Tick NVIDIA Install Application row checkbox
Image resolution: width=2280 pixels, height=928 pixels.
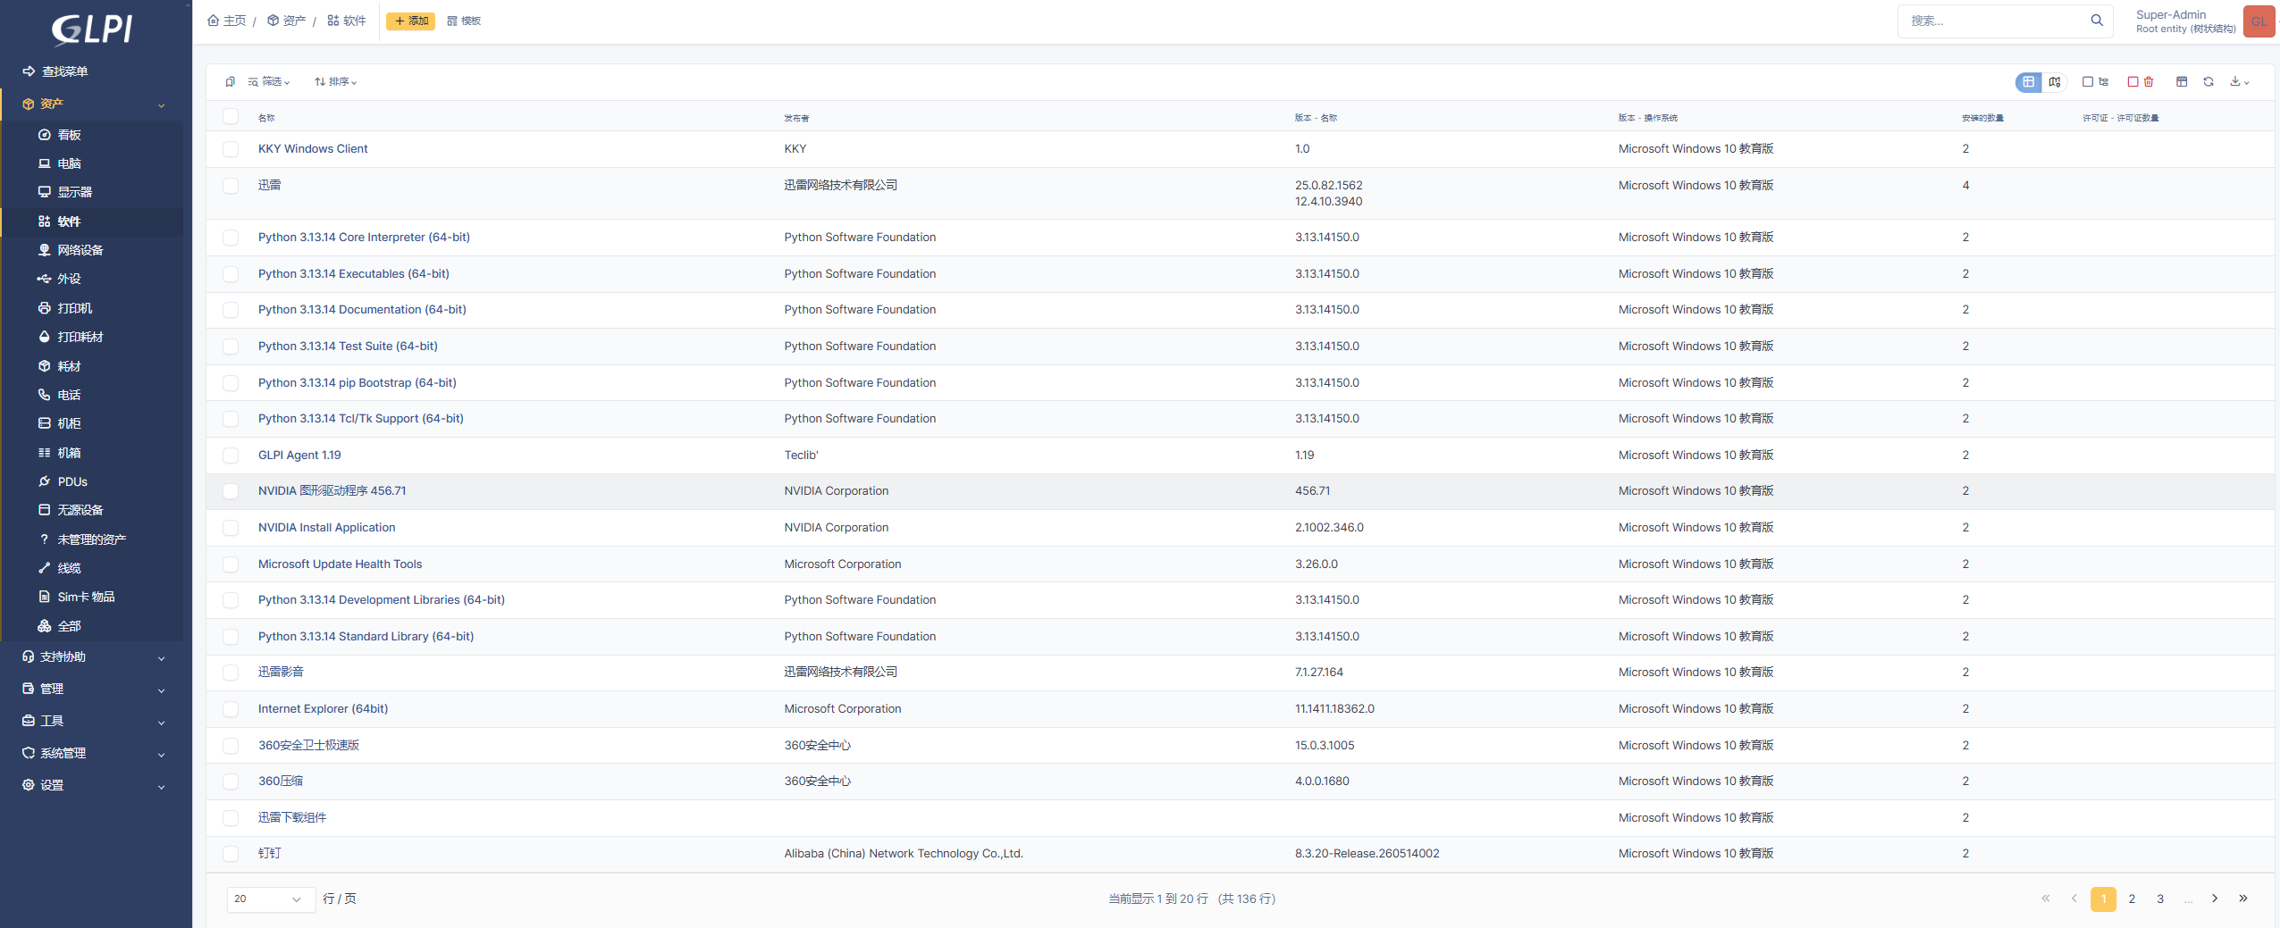[x=231, y=528]
